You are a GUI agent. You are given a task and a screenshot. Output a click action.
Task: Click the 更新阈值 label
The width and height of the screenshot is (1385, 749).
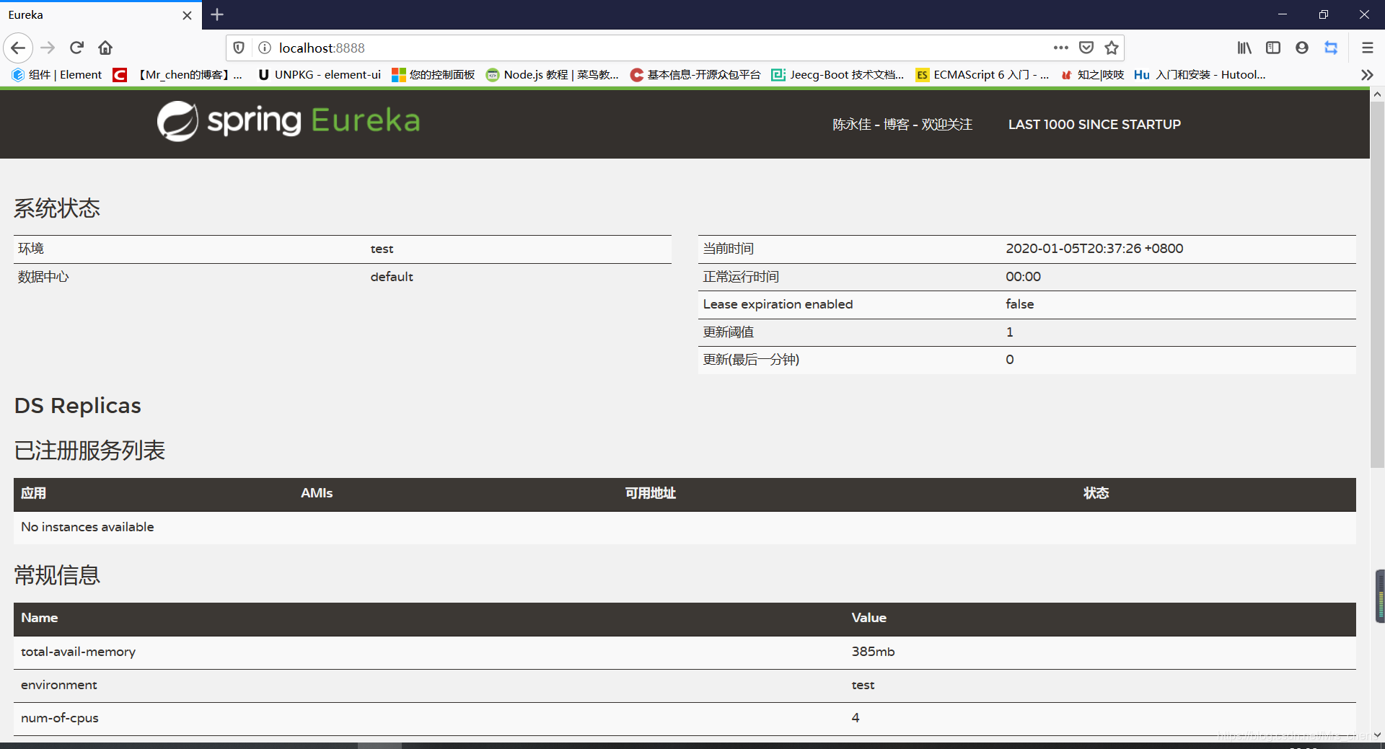point(729,332)
